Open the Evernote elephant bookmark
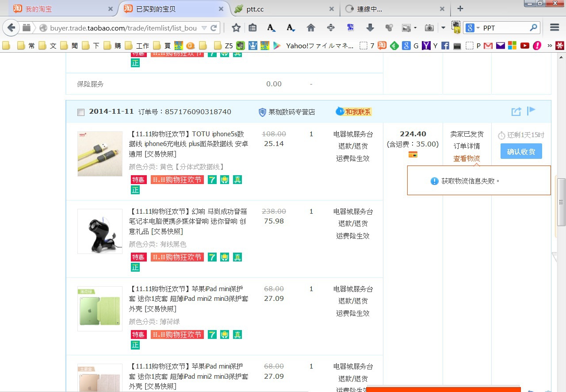 pyautogui.click(x=240, y=46)
